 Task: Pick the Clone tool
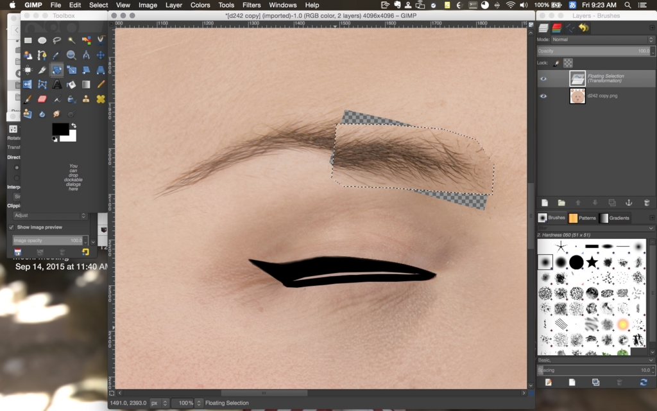(87, 100)
